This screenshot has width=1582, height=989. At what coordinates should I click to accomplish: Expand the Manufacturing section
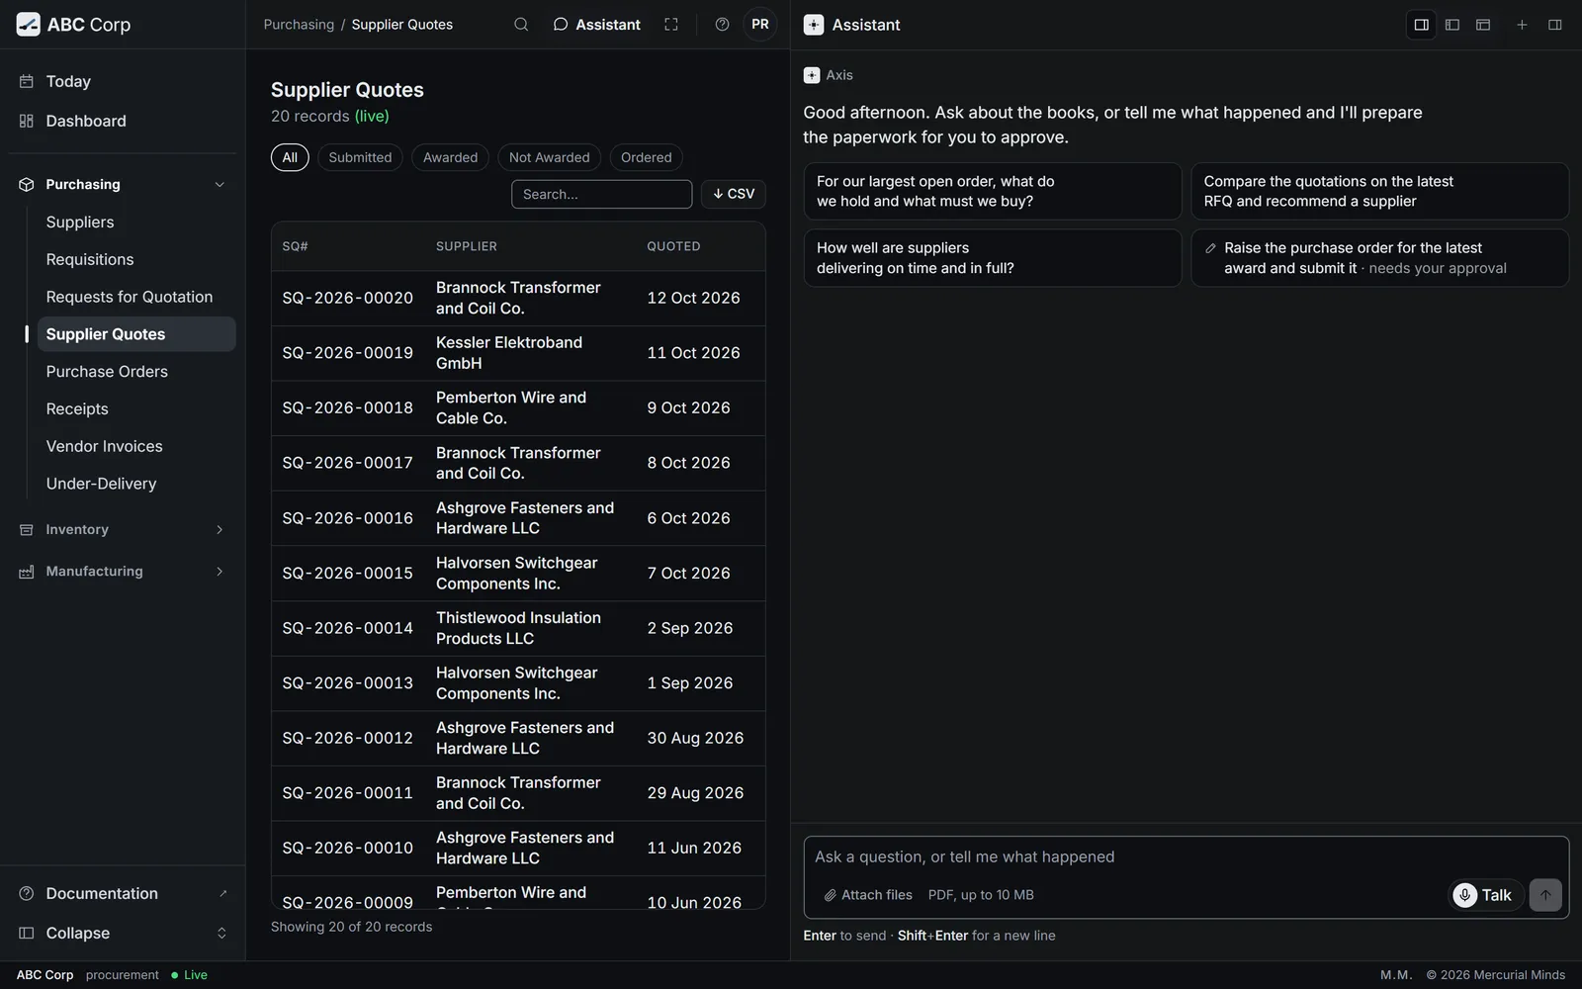123,572
